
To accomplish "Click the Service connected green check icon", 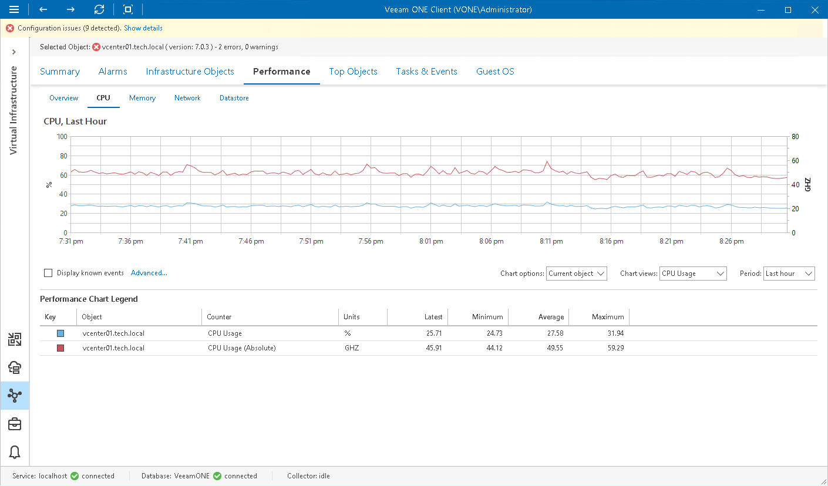I will 75,476.
